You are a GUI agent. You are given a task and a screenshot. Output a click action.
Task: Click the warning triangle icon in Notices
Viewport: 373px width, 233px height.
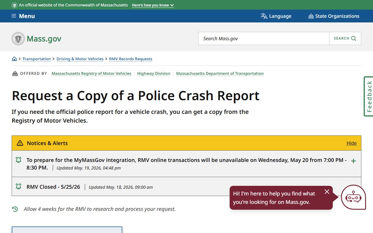click(x=20, y=143)
